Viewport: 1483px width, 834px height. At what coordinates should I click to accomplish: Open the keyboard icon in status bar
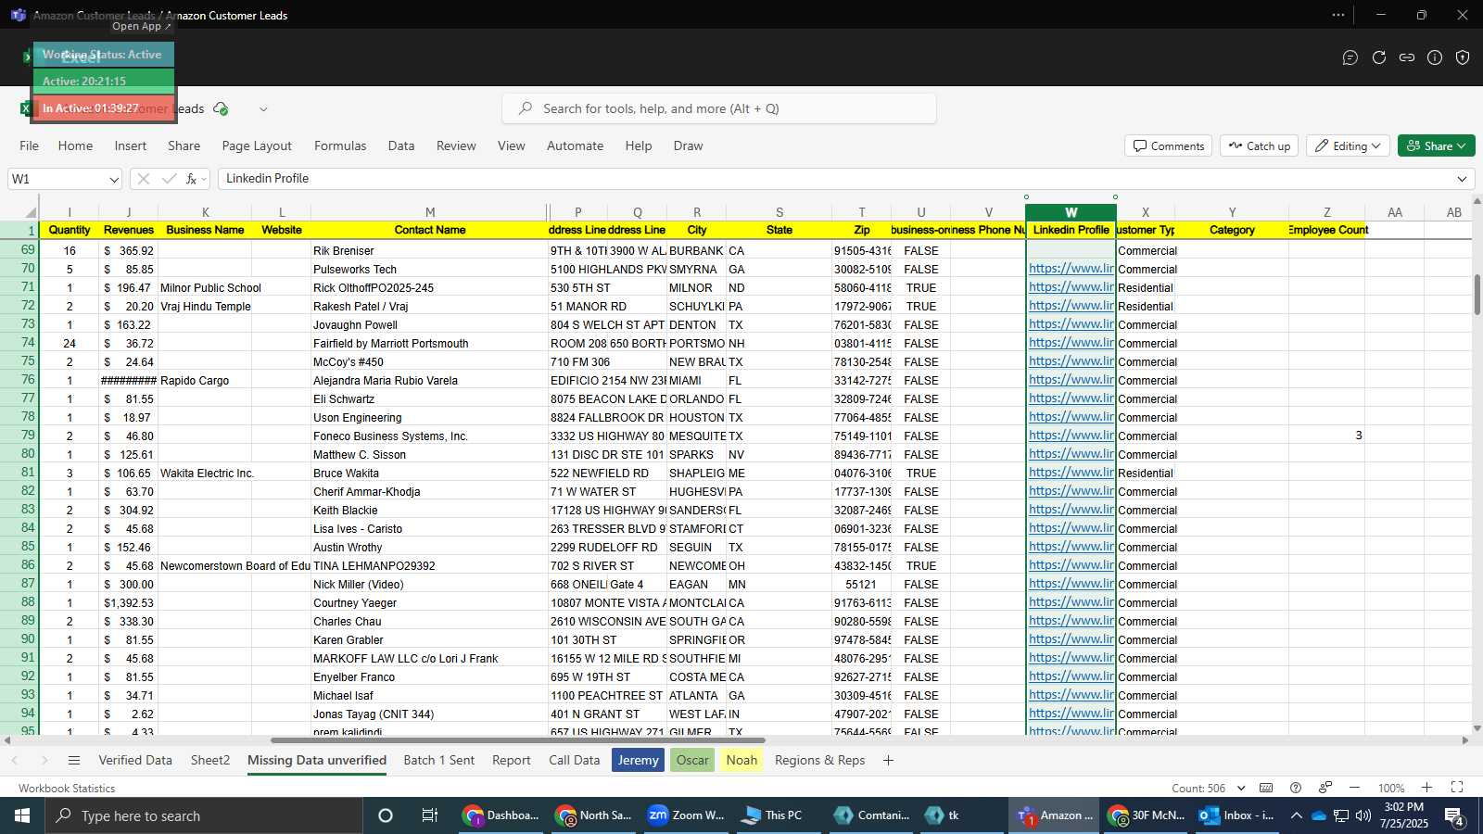point(1266,788)
